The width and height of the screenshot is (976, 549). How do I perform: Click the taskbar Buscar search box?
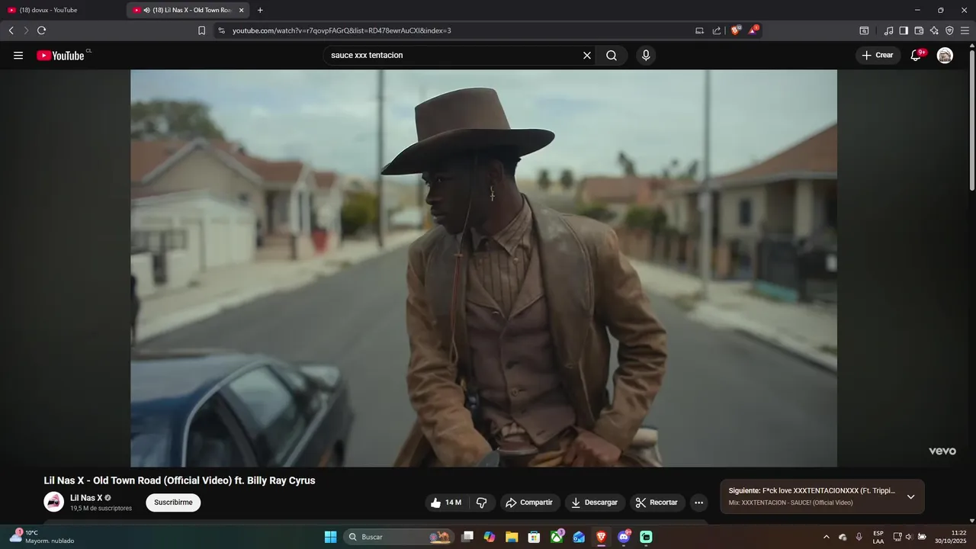(398, 537)
